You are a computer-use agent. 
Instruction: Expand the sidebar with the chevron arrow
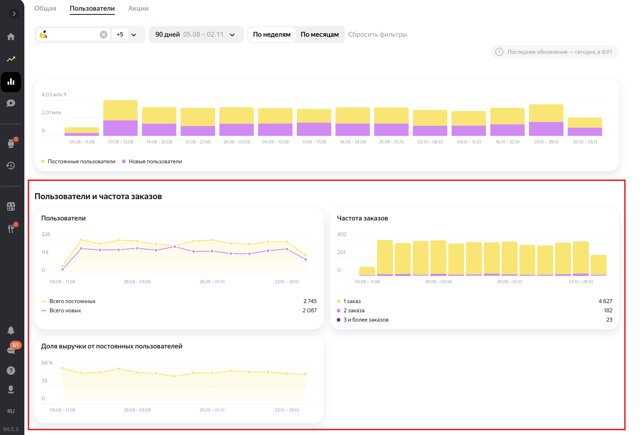coord(14,14)
